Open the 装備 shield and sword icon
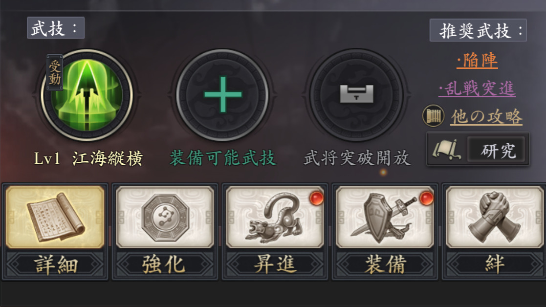This screenshot has width=546, height=307. click(x=385, y=217)
